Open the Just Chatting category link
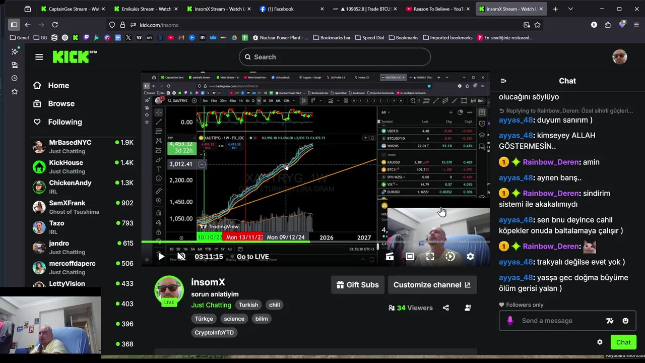Image resolution: width=645 pixels, height=363 pixels. pos(211,305)
